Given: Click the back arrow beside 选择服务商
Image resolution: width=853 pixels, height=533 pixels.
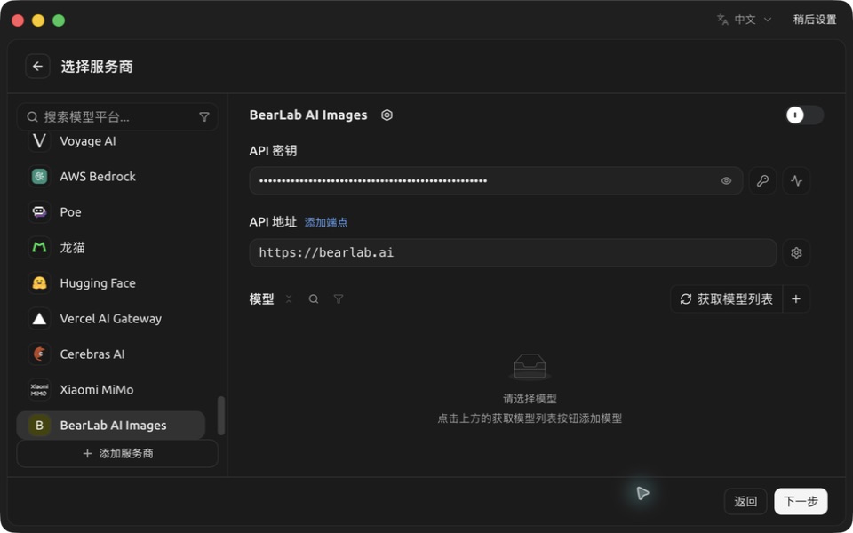Looking at the screenshot, I should [37, 67].
